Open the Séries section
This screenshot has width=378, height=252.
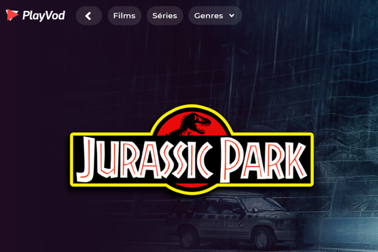pyautogui.click(x=165, y=15)
